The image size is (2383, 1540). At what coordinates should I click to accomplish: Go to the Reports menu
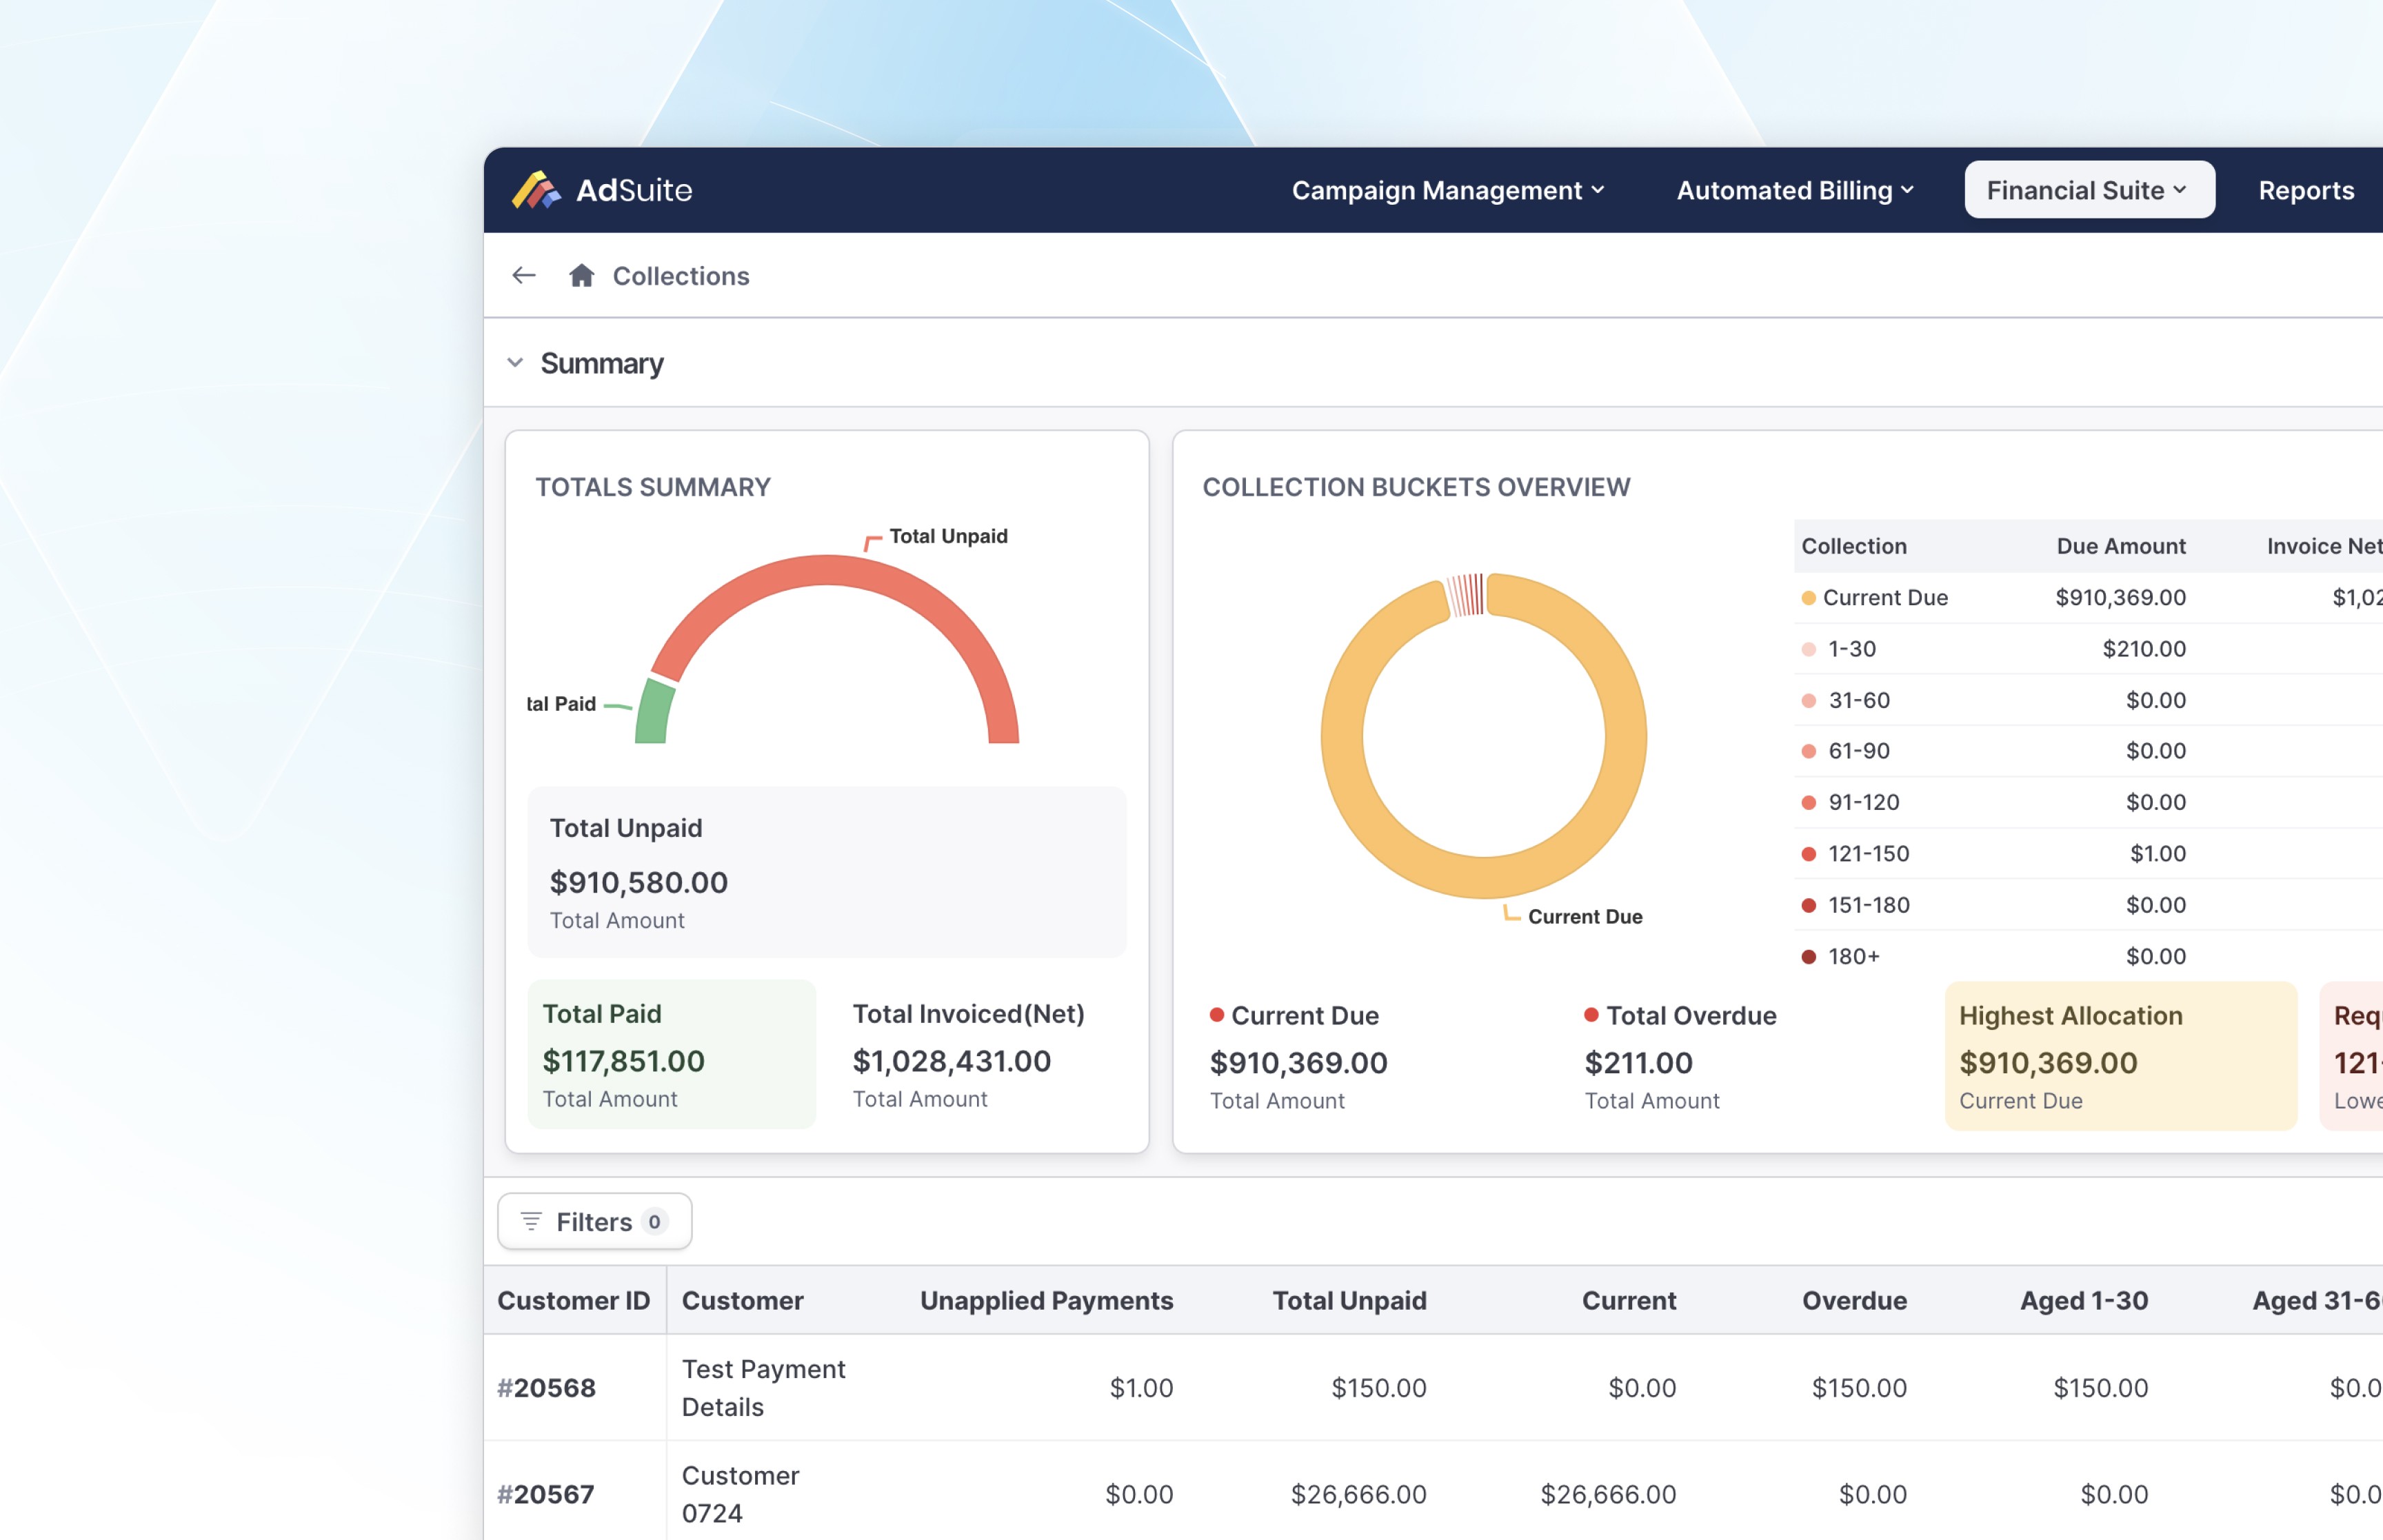tap(2305, 190)
